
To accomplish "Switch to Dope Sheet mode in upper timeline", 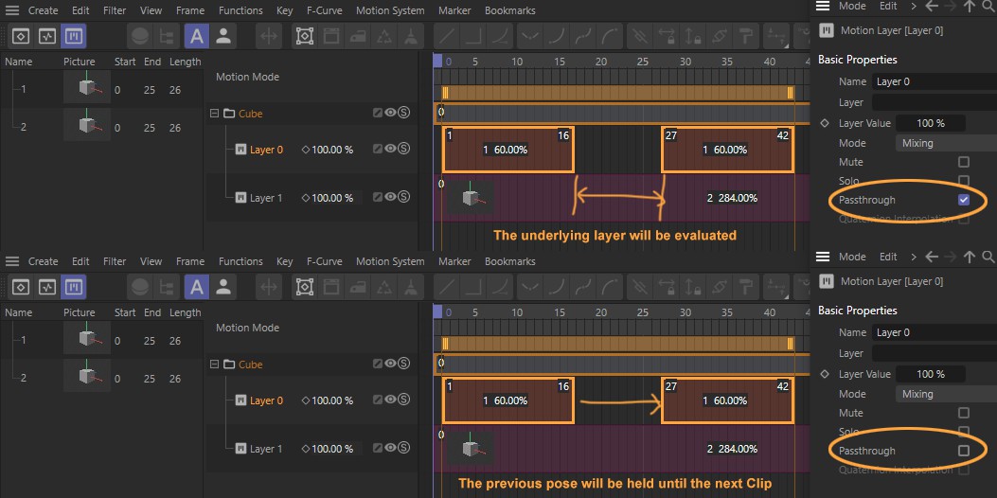I will [21, 36].
